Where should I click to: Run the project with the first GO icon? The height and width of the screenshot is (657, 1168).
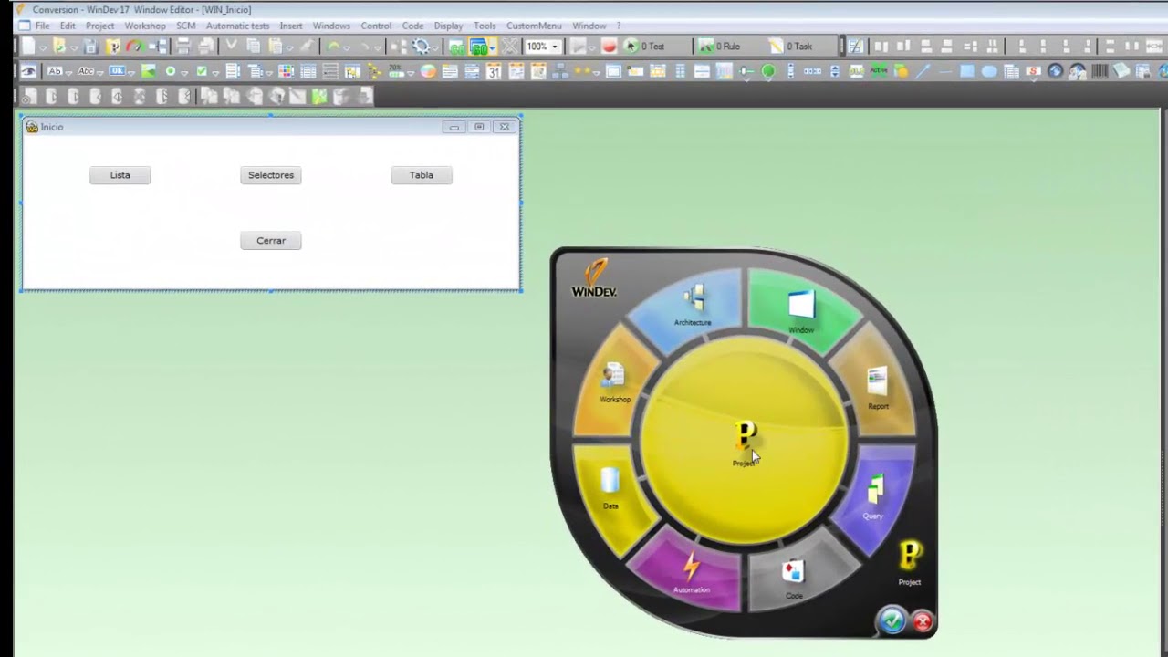456,47
